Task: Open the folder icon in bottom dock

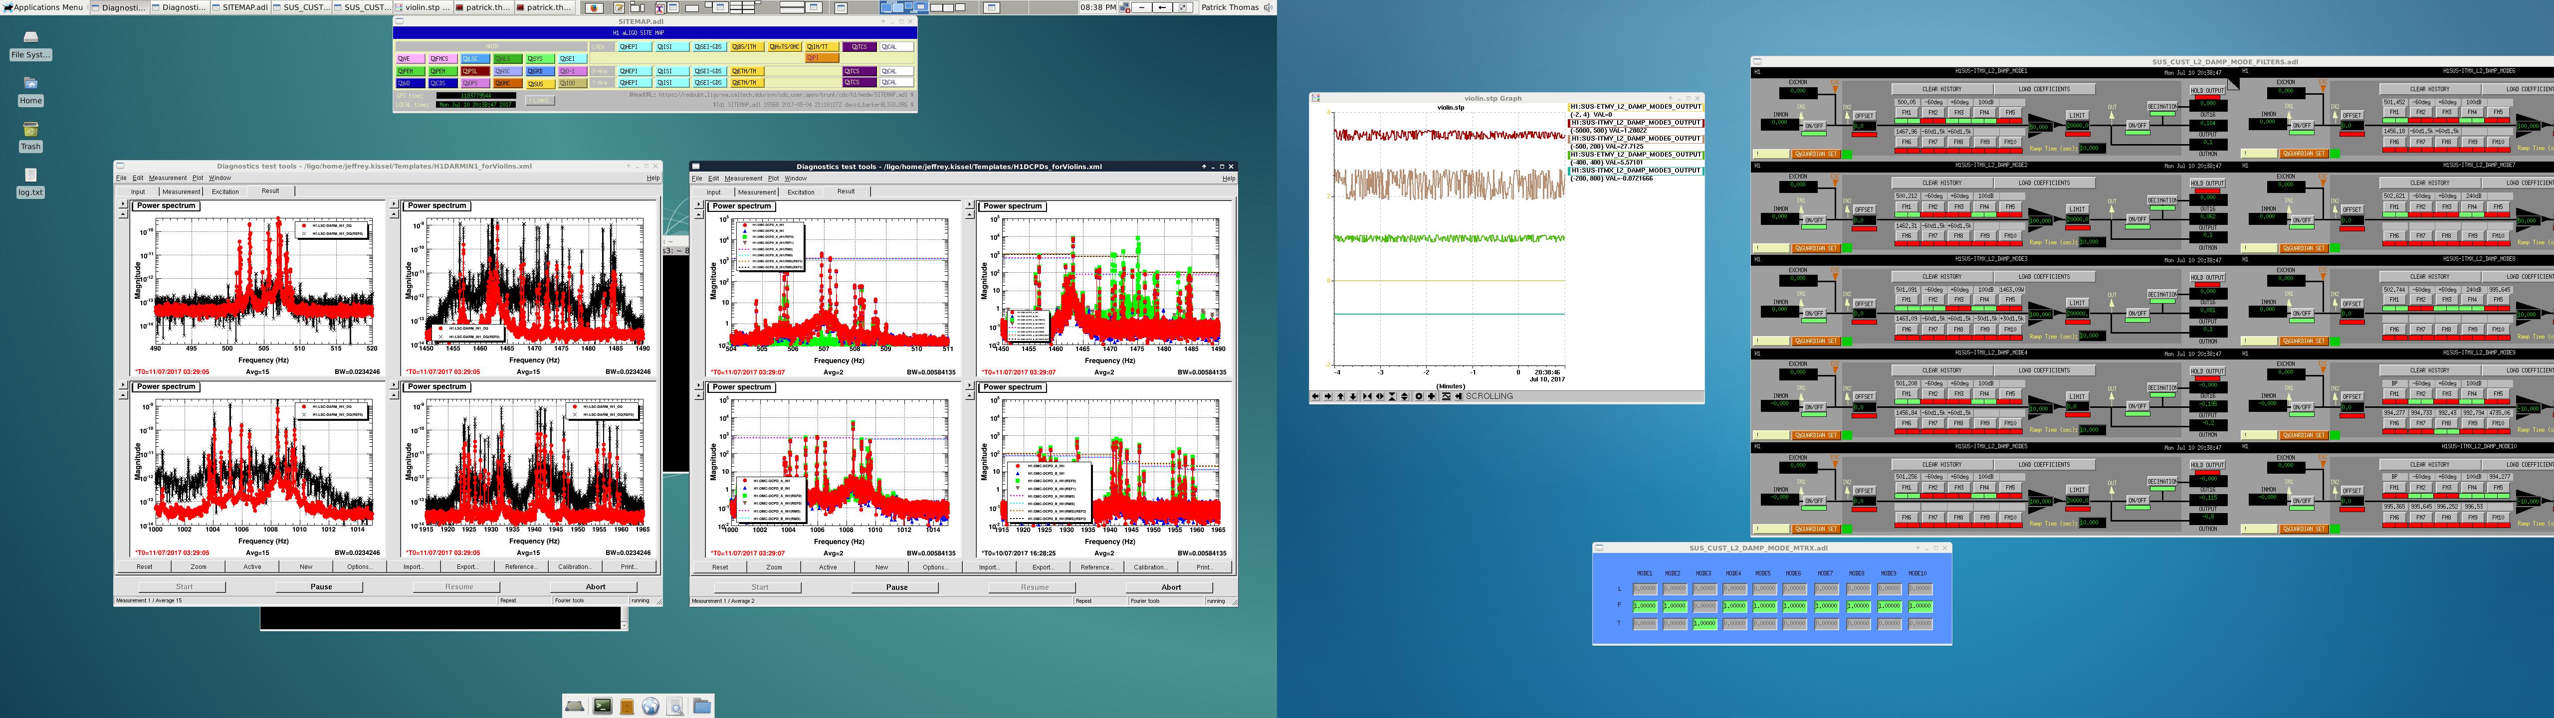Action: tap(702, 706)
